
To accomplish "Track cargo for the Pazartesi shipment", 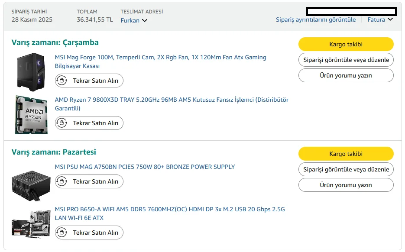I will pyautogui.click(x=346, y=154).
